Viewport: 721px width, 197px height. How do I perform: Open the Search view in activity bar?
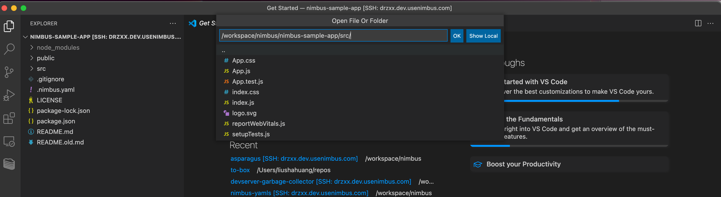pyautogui.click(x=9, y=49)
